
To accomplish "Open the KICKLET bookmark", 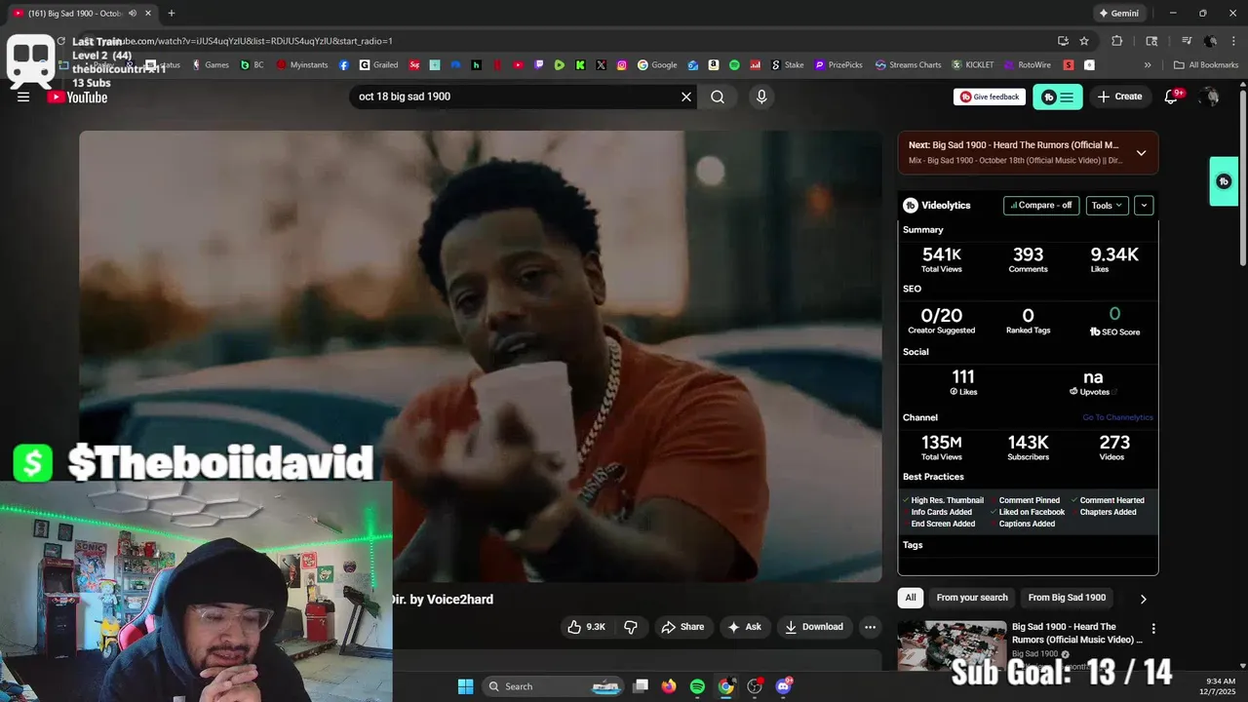I will [x=973, y=65].
